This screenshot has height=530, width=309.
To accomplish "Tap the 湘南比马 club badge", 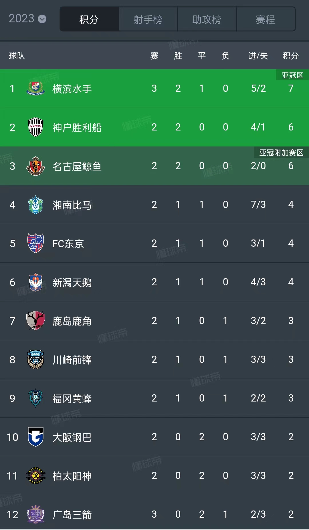I will click(x=35, y=205).
